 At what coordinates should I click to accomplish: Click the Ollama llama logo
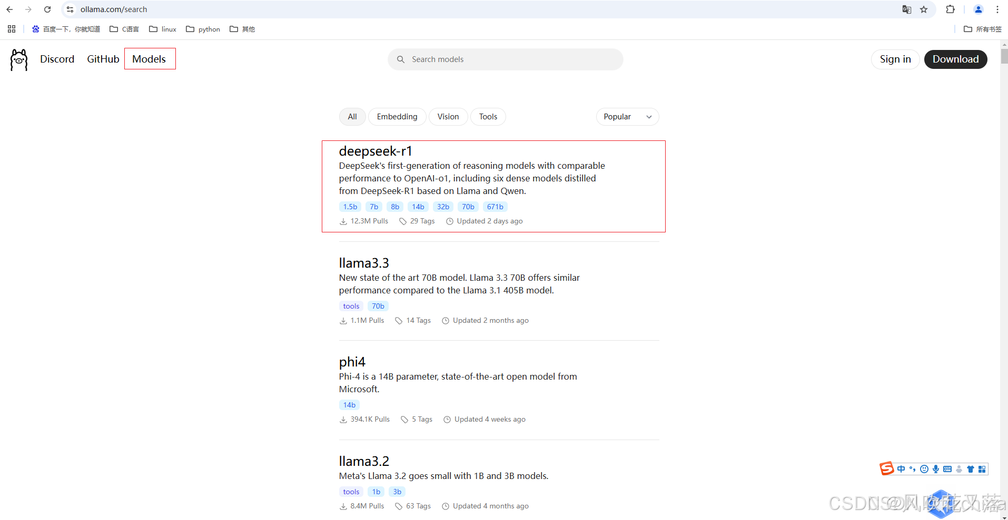coord(19,59)
